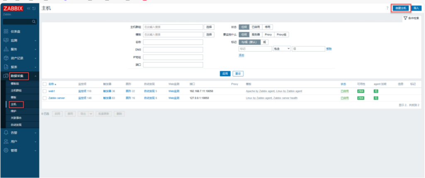Toggle the 条件检索 filter icon
Viewport: 425px width, 178px height.
click(405, 18)
